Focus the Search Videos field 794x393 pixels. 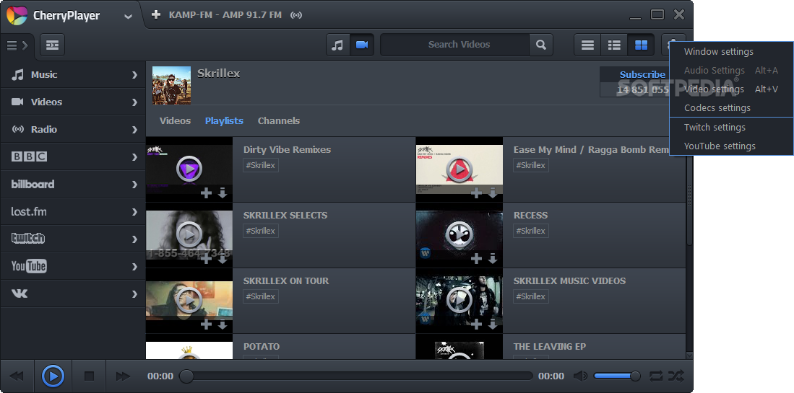tap(455, 45)
